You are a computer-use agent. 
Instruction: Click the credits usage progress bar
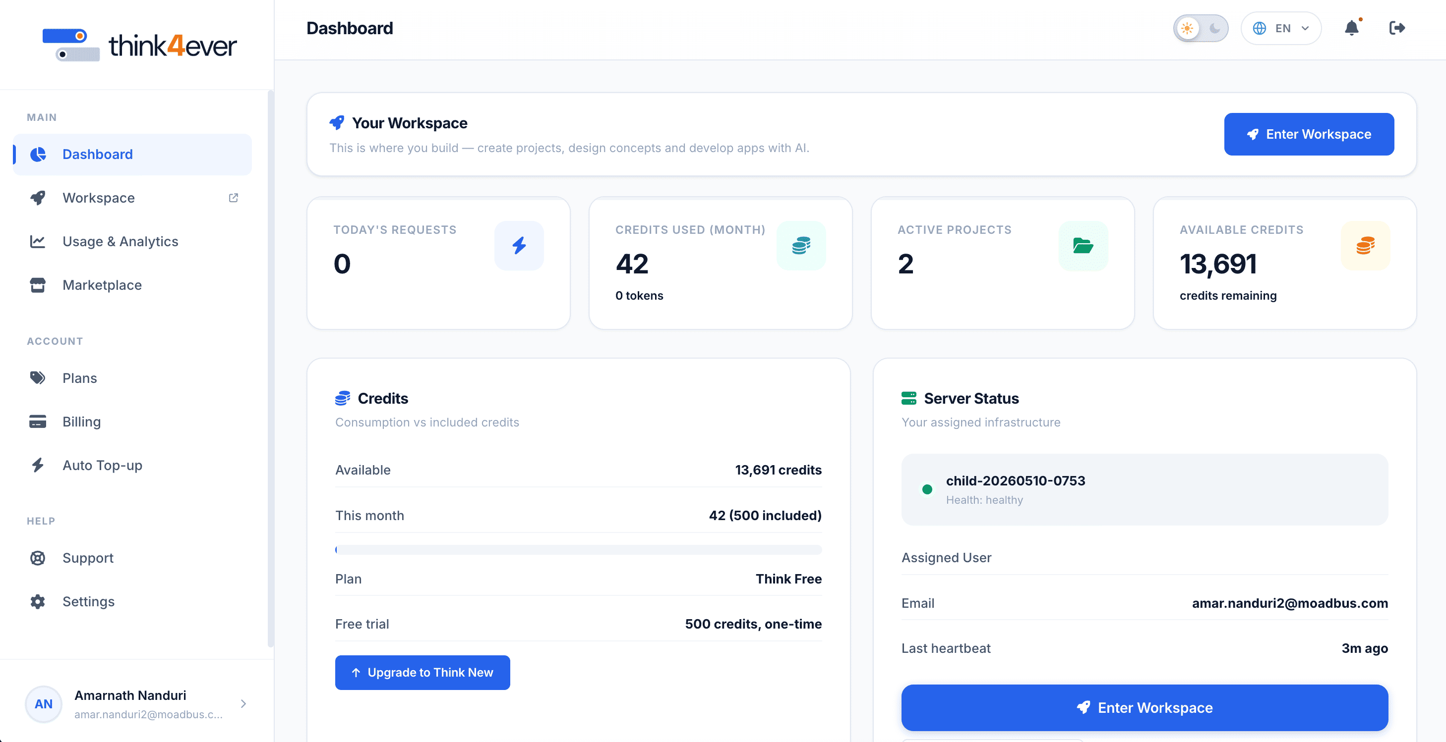tap(578, 550)
